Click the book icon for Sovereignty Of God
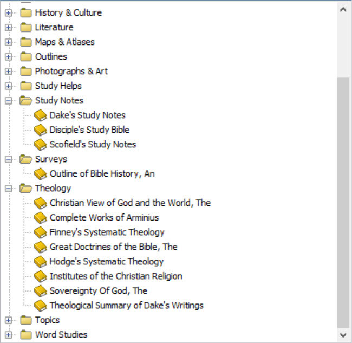The image size is (352, 343). coord(41,291)
